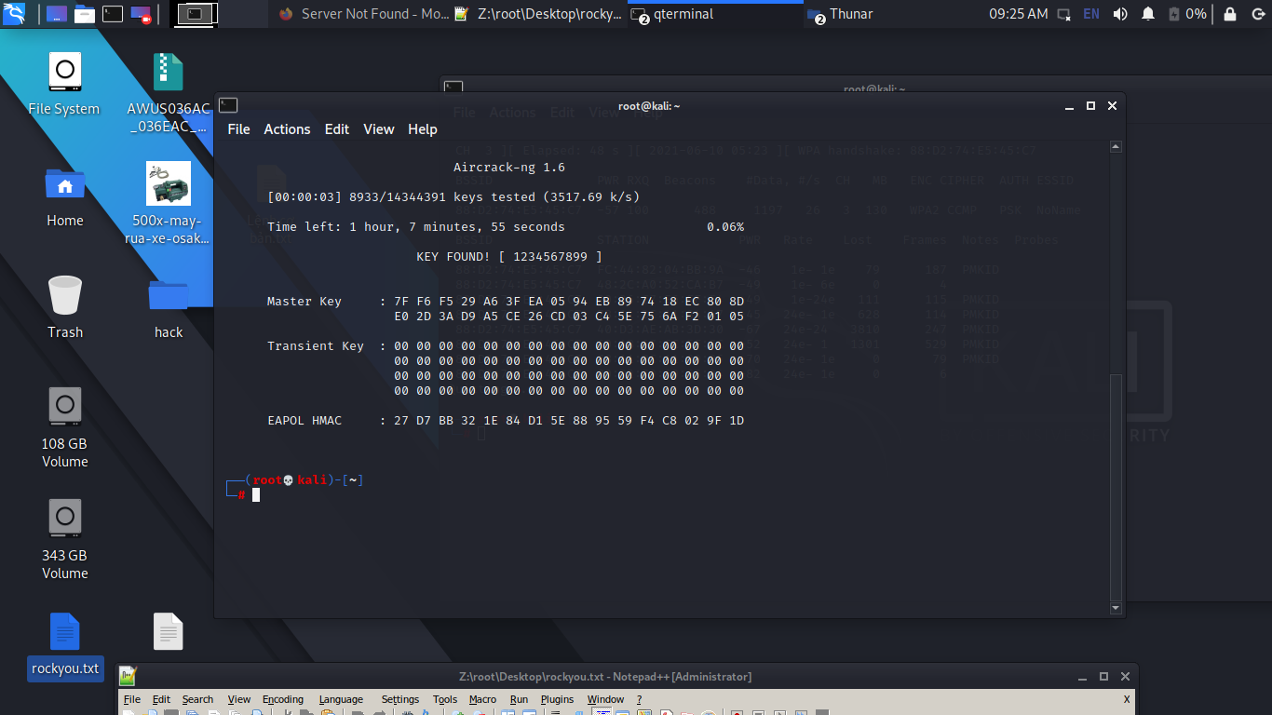
Task: Open the front terminal's Help menu
Action: pyautogui.click(x=423, y=129)
